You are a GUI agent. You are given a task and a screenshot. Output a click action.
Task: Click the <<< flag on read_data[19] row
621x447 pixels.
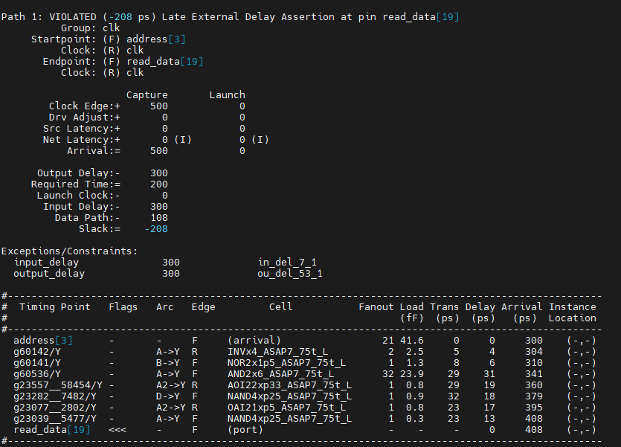[x=118, y=430]
